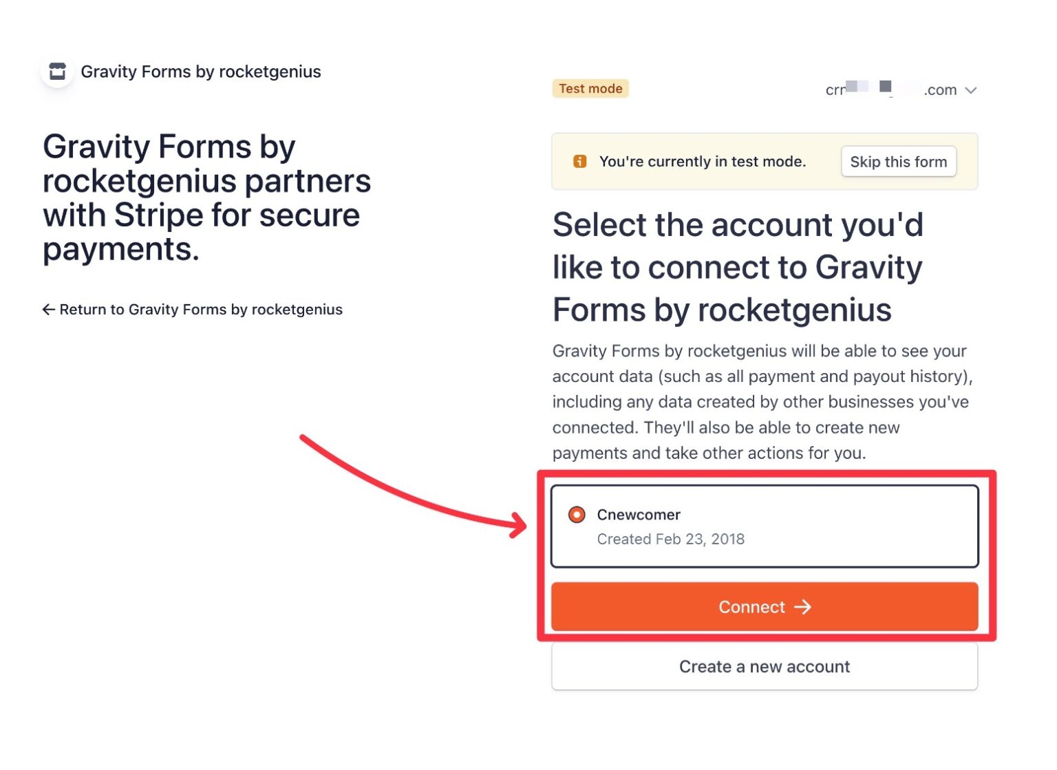The width and height of the screenshot is (1057, 770).
Task: Click the "Select the account" heading
Action: [738, 267]
